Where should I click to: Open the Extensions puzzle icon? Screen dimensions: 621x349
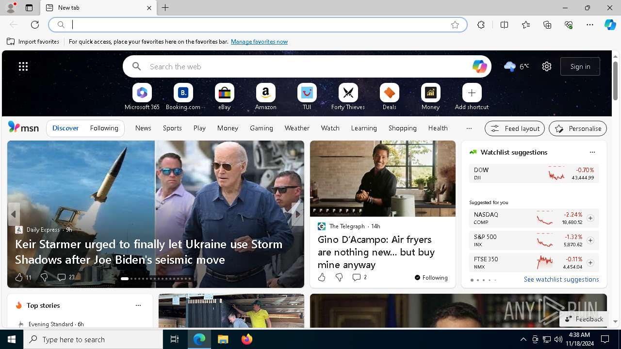(x=481, y=25)
